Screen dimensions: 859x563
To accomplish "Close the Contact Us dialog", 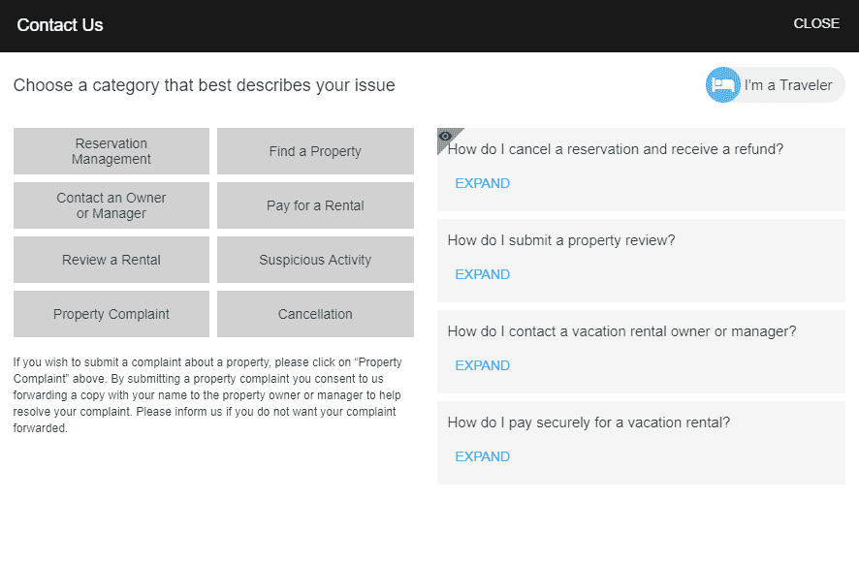I will [x=816, y=24].
